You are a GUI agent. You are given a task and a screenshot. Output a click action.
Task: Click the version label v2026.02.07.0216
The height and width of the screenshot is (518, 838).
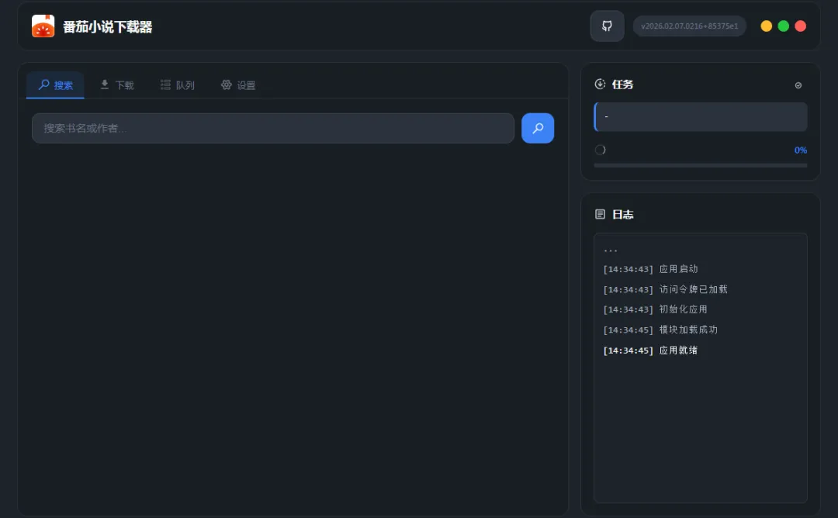(x=690, y=26)
